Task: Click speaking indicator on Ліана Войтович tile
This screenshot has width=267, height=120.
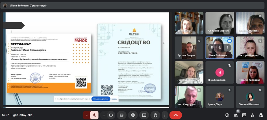Action: [x=229, y=41]
